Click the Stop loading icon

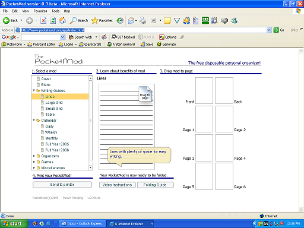point(43,20)
